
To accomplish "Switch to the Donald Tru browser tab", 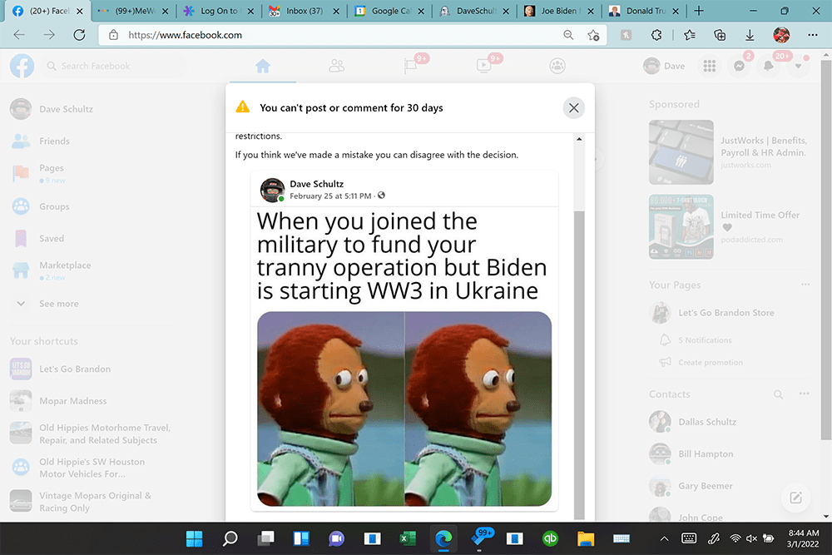I will click(643, 11).
